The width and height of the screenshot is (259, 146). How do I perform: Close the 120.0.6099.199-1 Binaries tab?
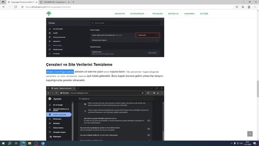69,2
